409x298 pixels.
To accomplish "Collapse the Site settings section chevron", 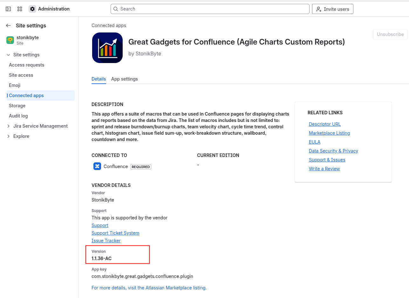I will tap(8, 55).
